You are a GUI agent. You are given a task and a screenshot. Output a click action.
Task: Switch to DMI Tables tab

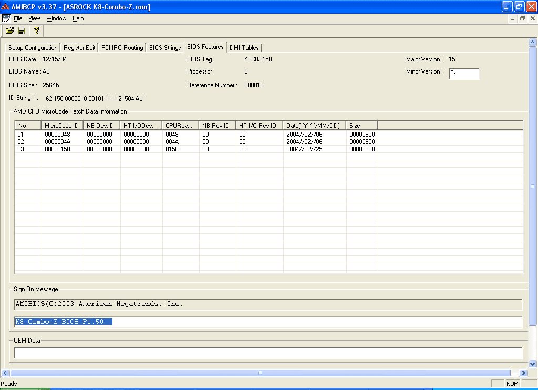pyautogui.click(x=244, y=48)
